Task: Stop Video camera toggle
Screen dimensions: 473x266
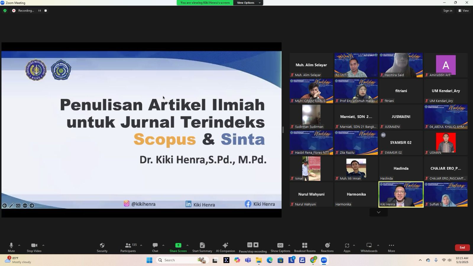Action: [x=34, y=247]
